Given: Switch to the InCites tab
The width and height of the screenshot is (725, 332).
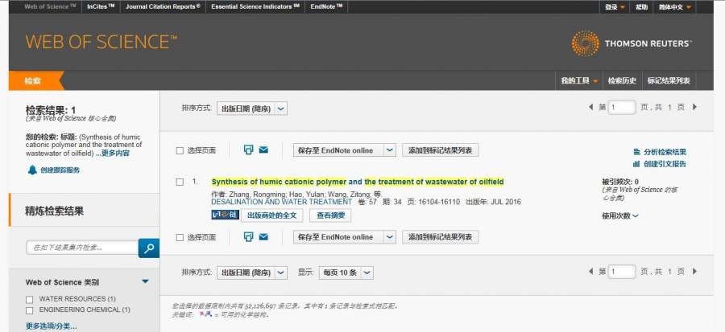Looking at the screenshot, I should click(101, 7).
